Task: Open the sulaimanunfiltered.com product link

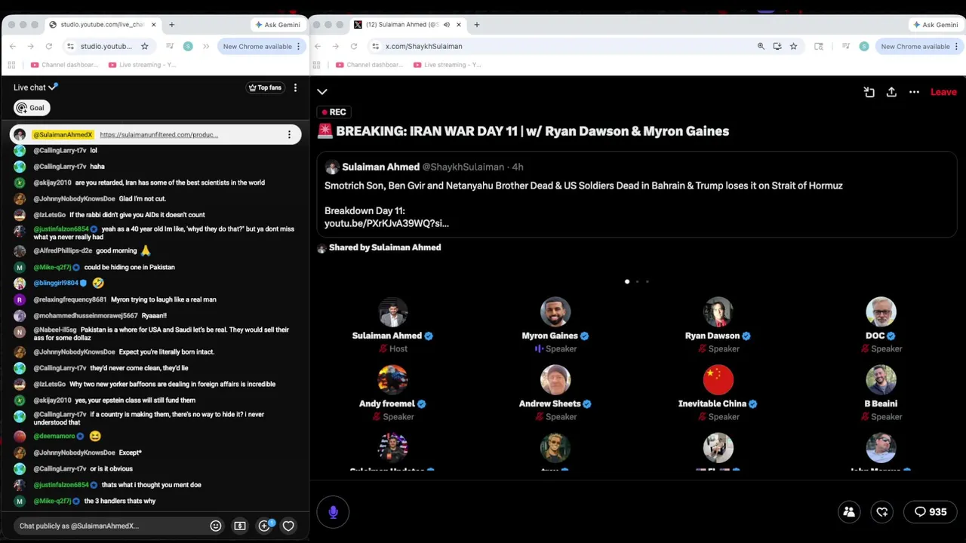Action: (x=158, y=135)
